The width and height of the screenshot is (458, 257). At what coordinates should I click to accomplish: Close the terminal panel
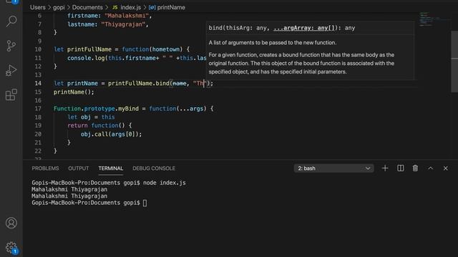click(x=445, y=168)
